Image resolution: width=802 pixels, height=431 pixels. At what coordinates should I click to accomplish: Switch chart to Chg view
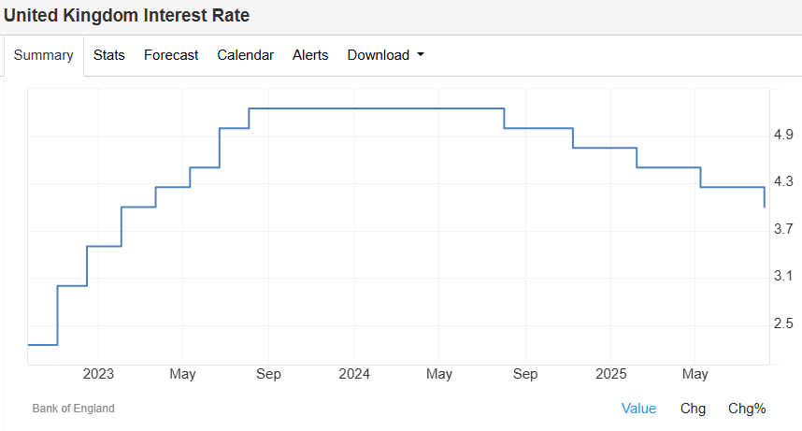(693, 409)
